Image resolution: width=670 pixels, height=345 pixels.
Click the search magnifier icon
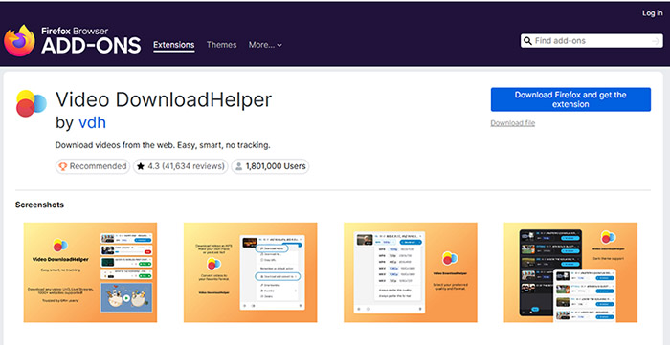528,41
